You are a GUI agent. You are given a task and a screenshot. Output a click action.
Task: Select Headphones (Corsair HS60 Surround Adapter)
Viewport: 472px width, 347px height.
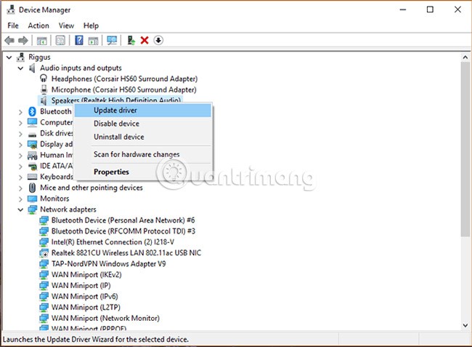[x=124, y=79]
